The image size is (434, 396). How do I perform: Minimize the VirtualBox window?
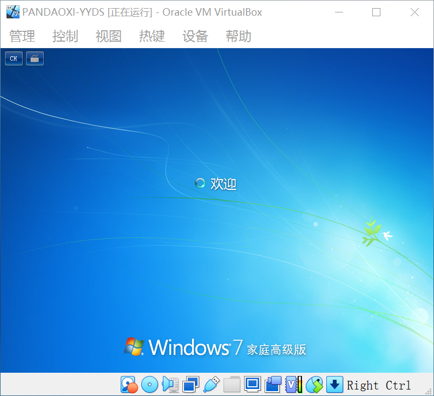pos(339,12)
